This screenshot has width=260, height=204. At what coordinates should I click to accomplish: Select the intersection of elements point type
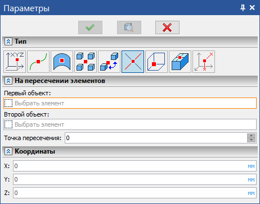click(x=133, y=62)
